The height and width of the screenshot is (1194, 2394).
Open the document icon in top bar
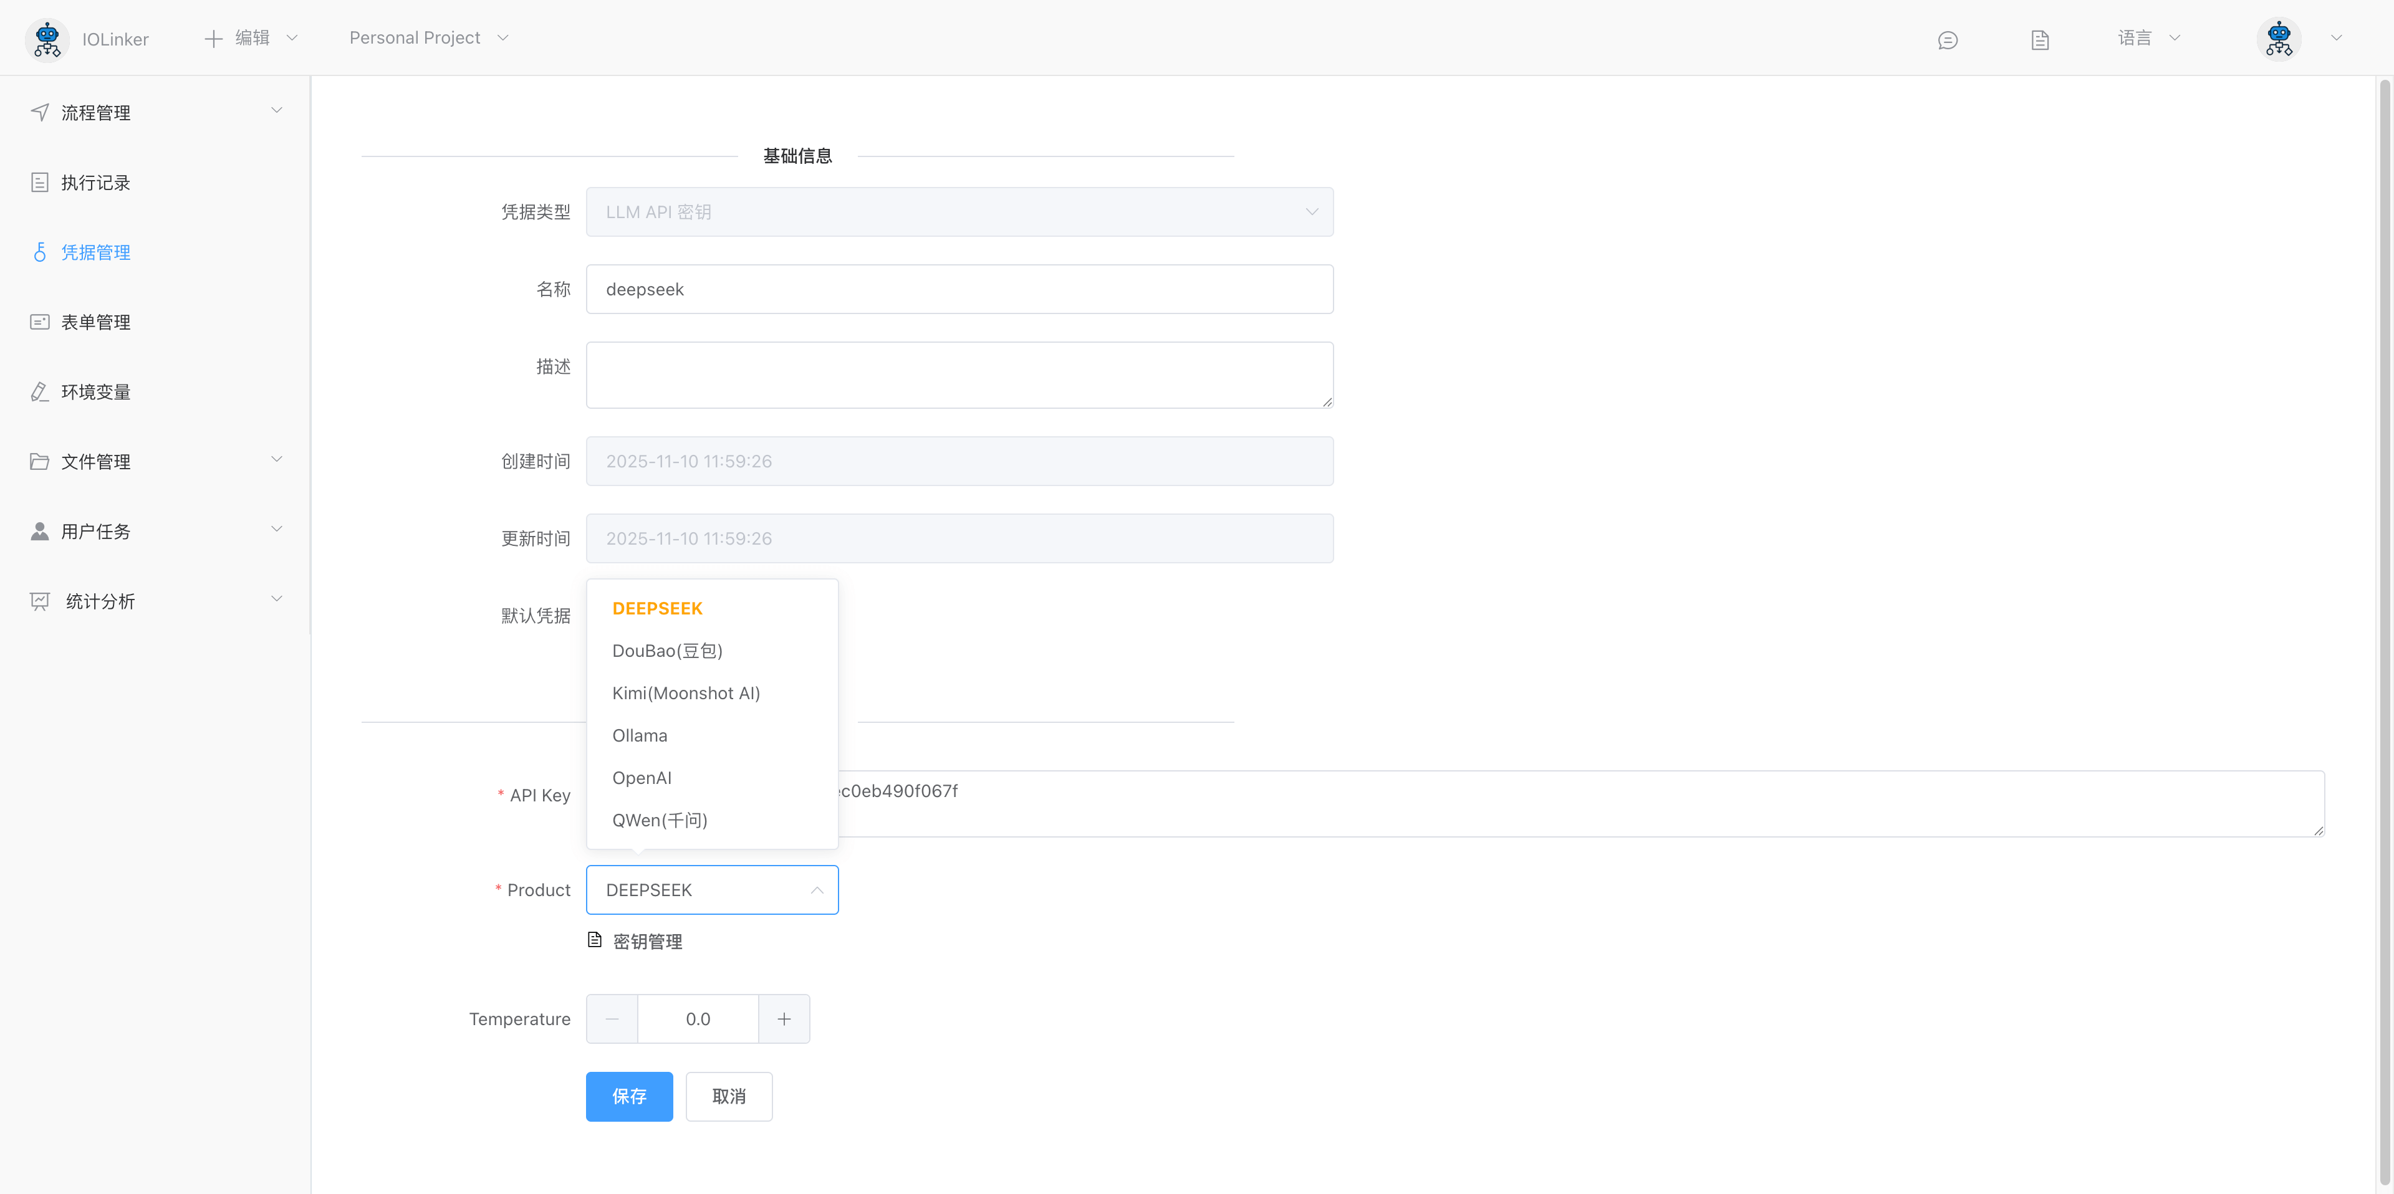point(2039,40)
